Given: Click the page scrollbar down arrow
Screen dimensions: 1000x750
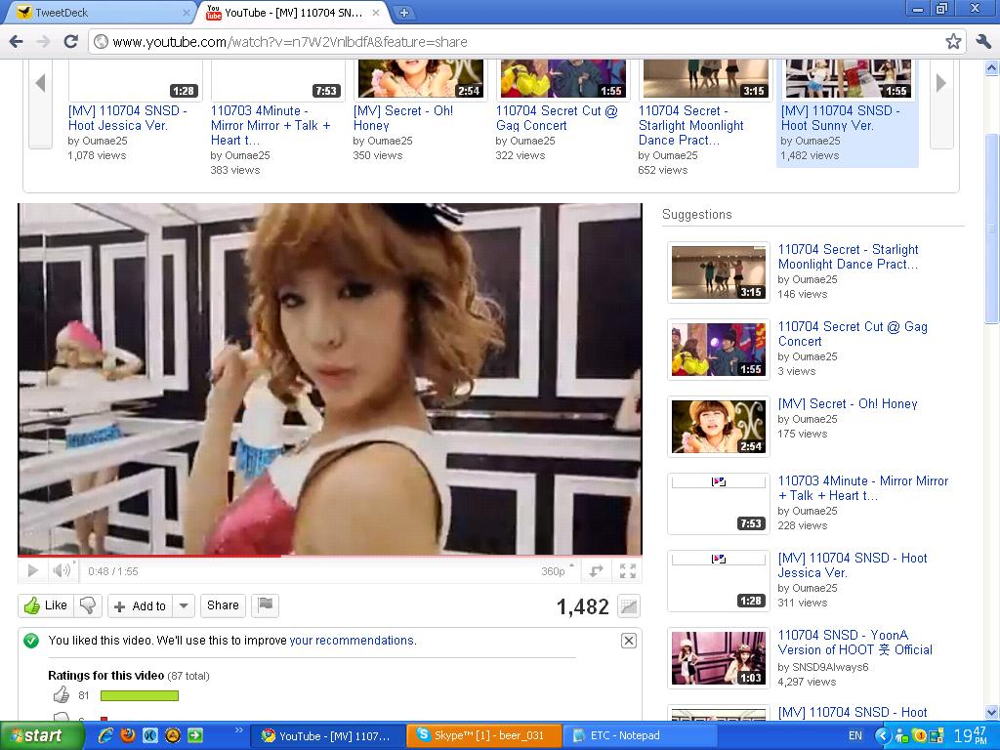Looking at the screenshot, I should [992, 712].
